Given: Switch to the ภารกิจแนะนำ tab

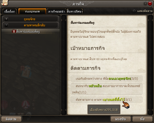Looking at the screenshot, I should [56, 11].
